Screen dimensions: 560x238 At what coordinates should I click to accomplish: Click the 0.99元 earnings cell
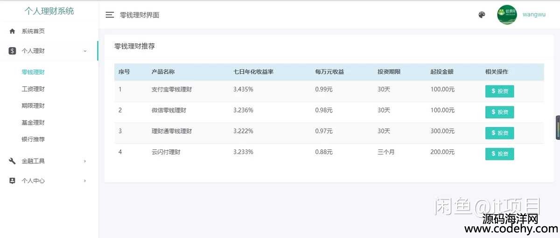tap(324, 89)
